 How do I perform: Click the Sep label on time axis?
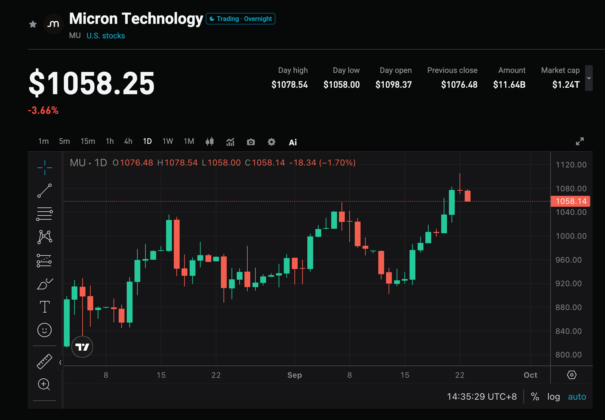(x=295, y=375)
